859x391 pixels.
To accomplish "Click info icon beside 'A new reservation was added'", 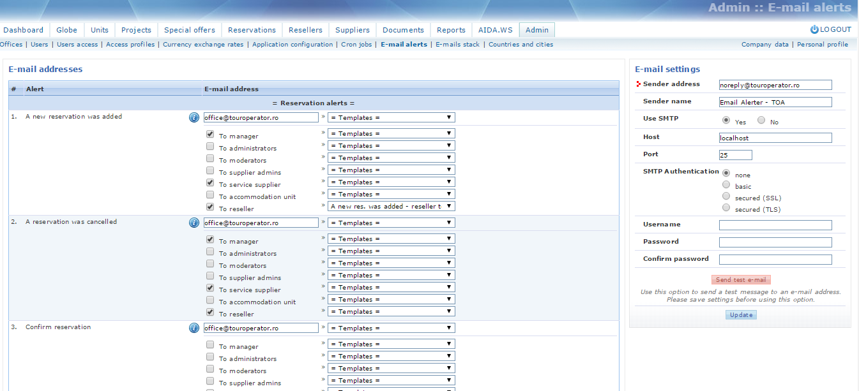I will point(194,117).
